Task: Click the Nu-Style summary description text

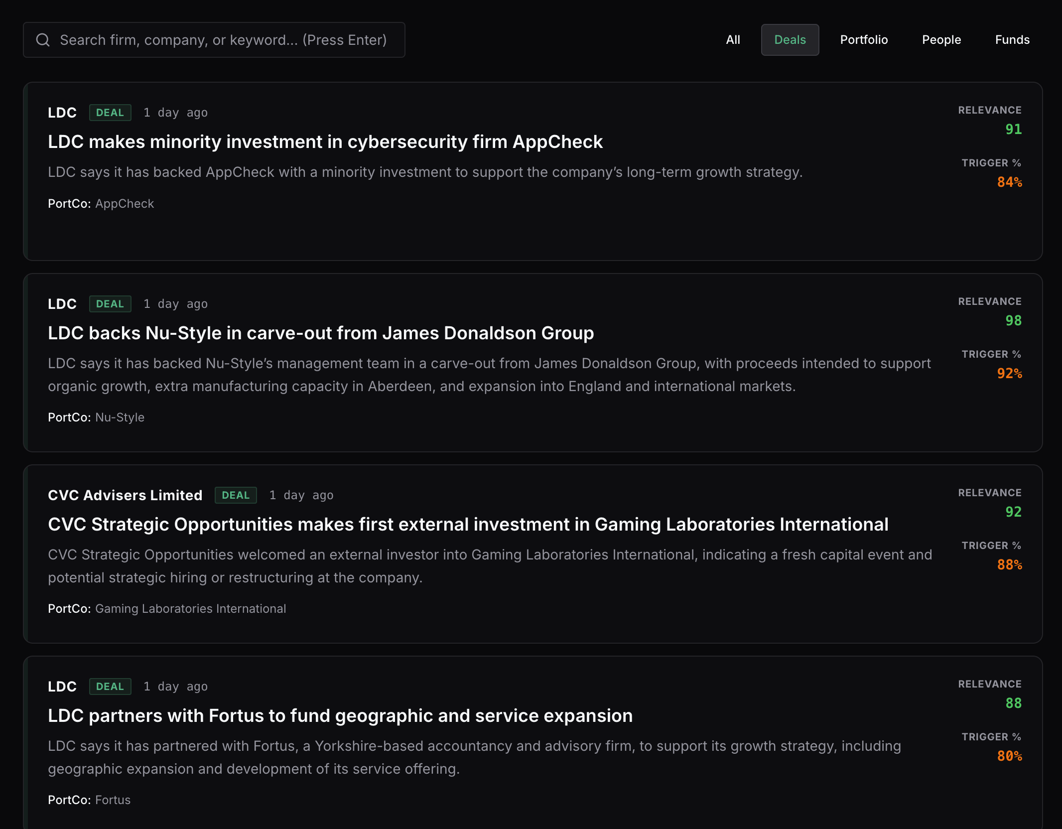Action: tap(490, 375)
